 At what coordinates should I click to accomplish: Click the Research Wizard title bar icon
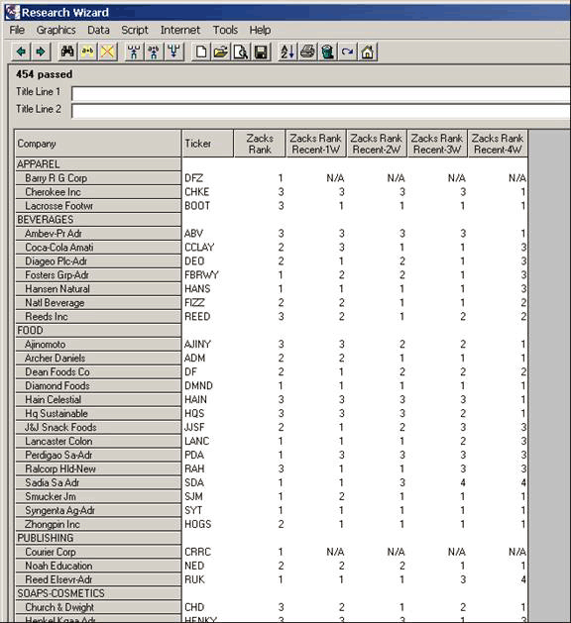pyautogui.click(x=12, y=12)
